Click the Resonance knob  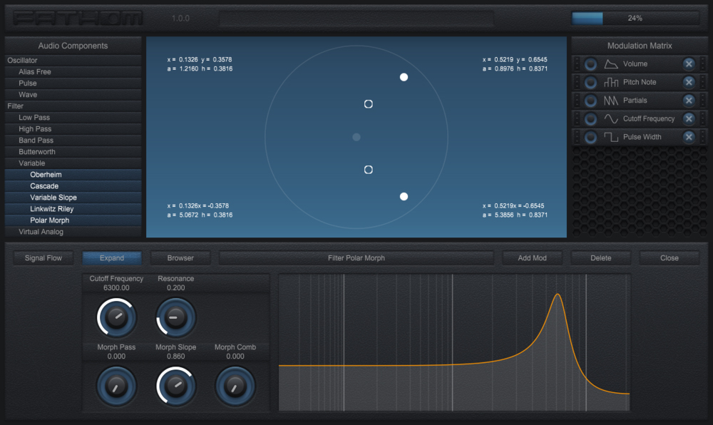pos(175,317)
